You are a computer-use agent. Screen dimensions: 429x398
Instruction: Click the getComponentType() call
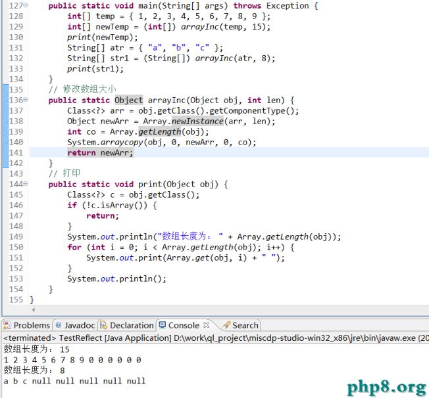click(252, 110)
